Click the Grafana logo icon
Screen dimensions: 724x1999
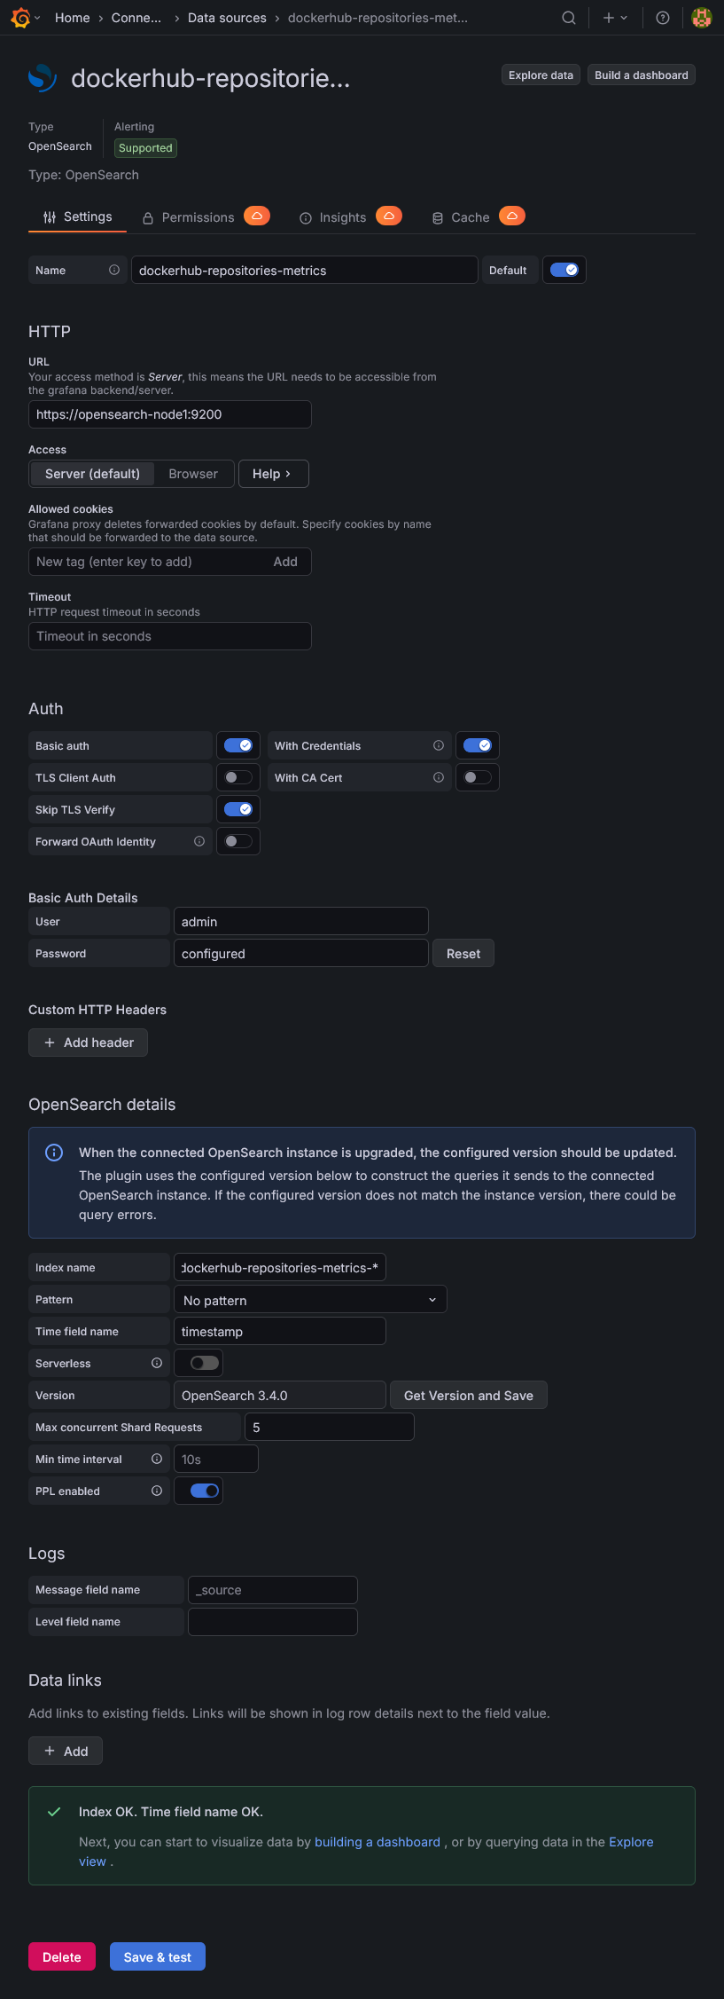pyautogui.click(x=20, y=18)
